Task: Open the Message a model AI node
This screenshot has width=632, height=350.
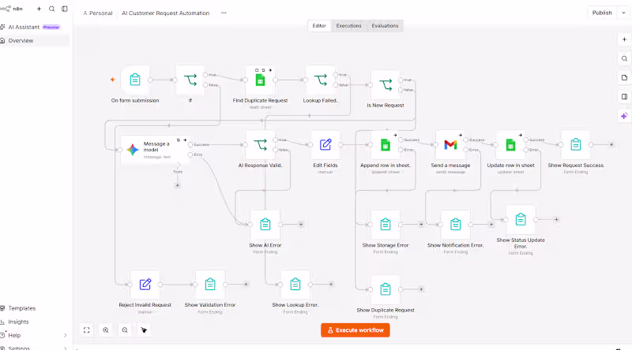Action: click(155, 150)
